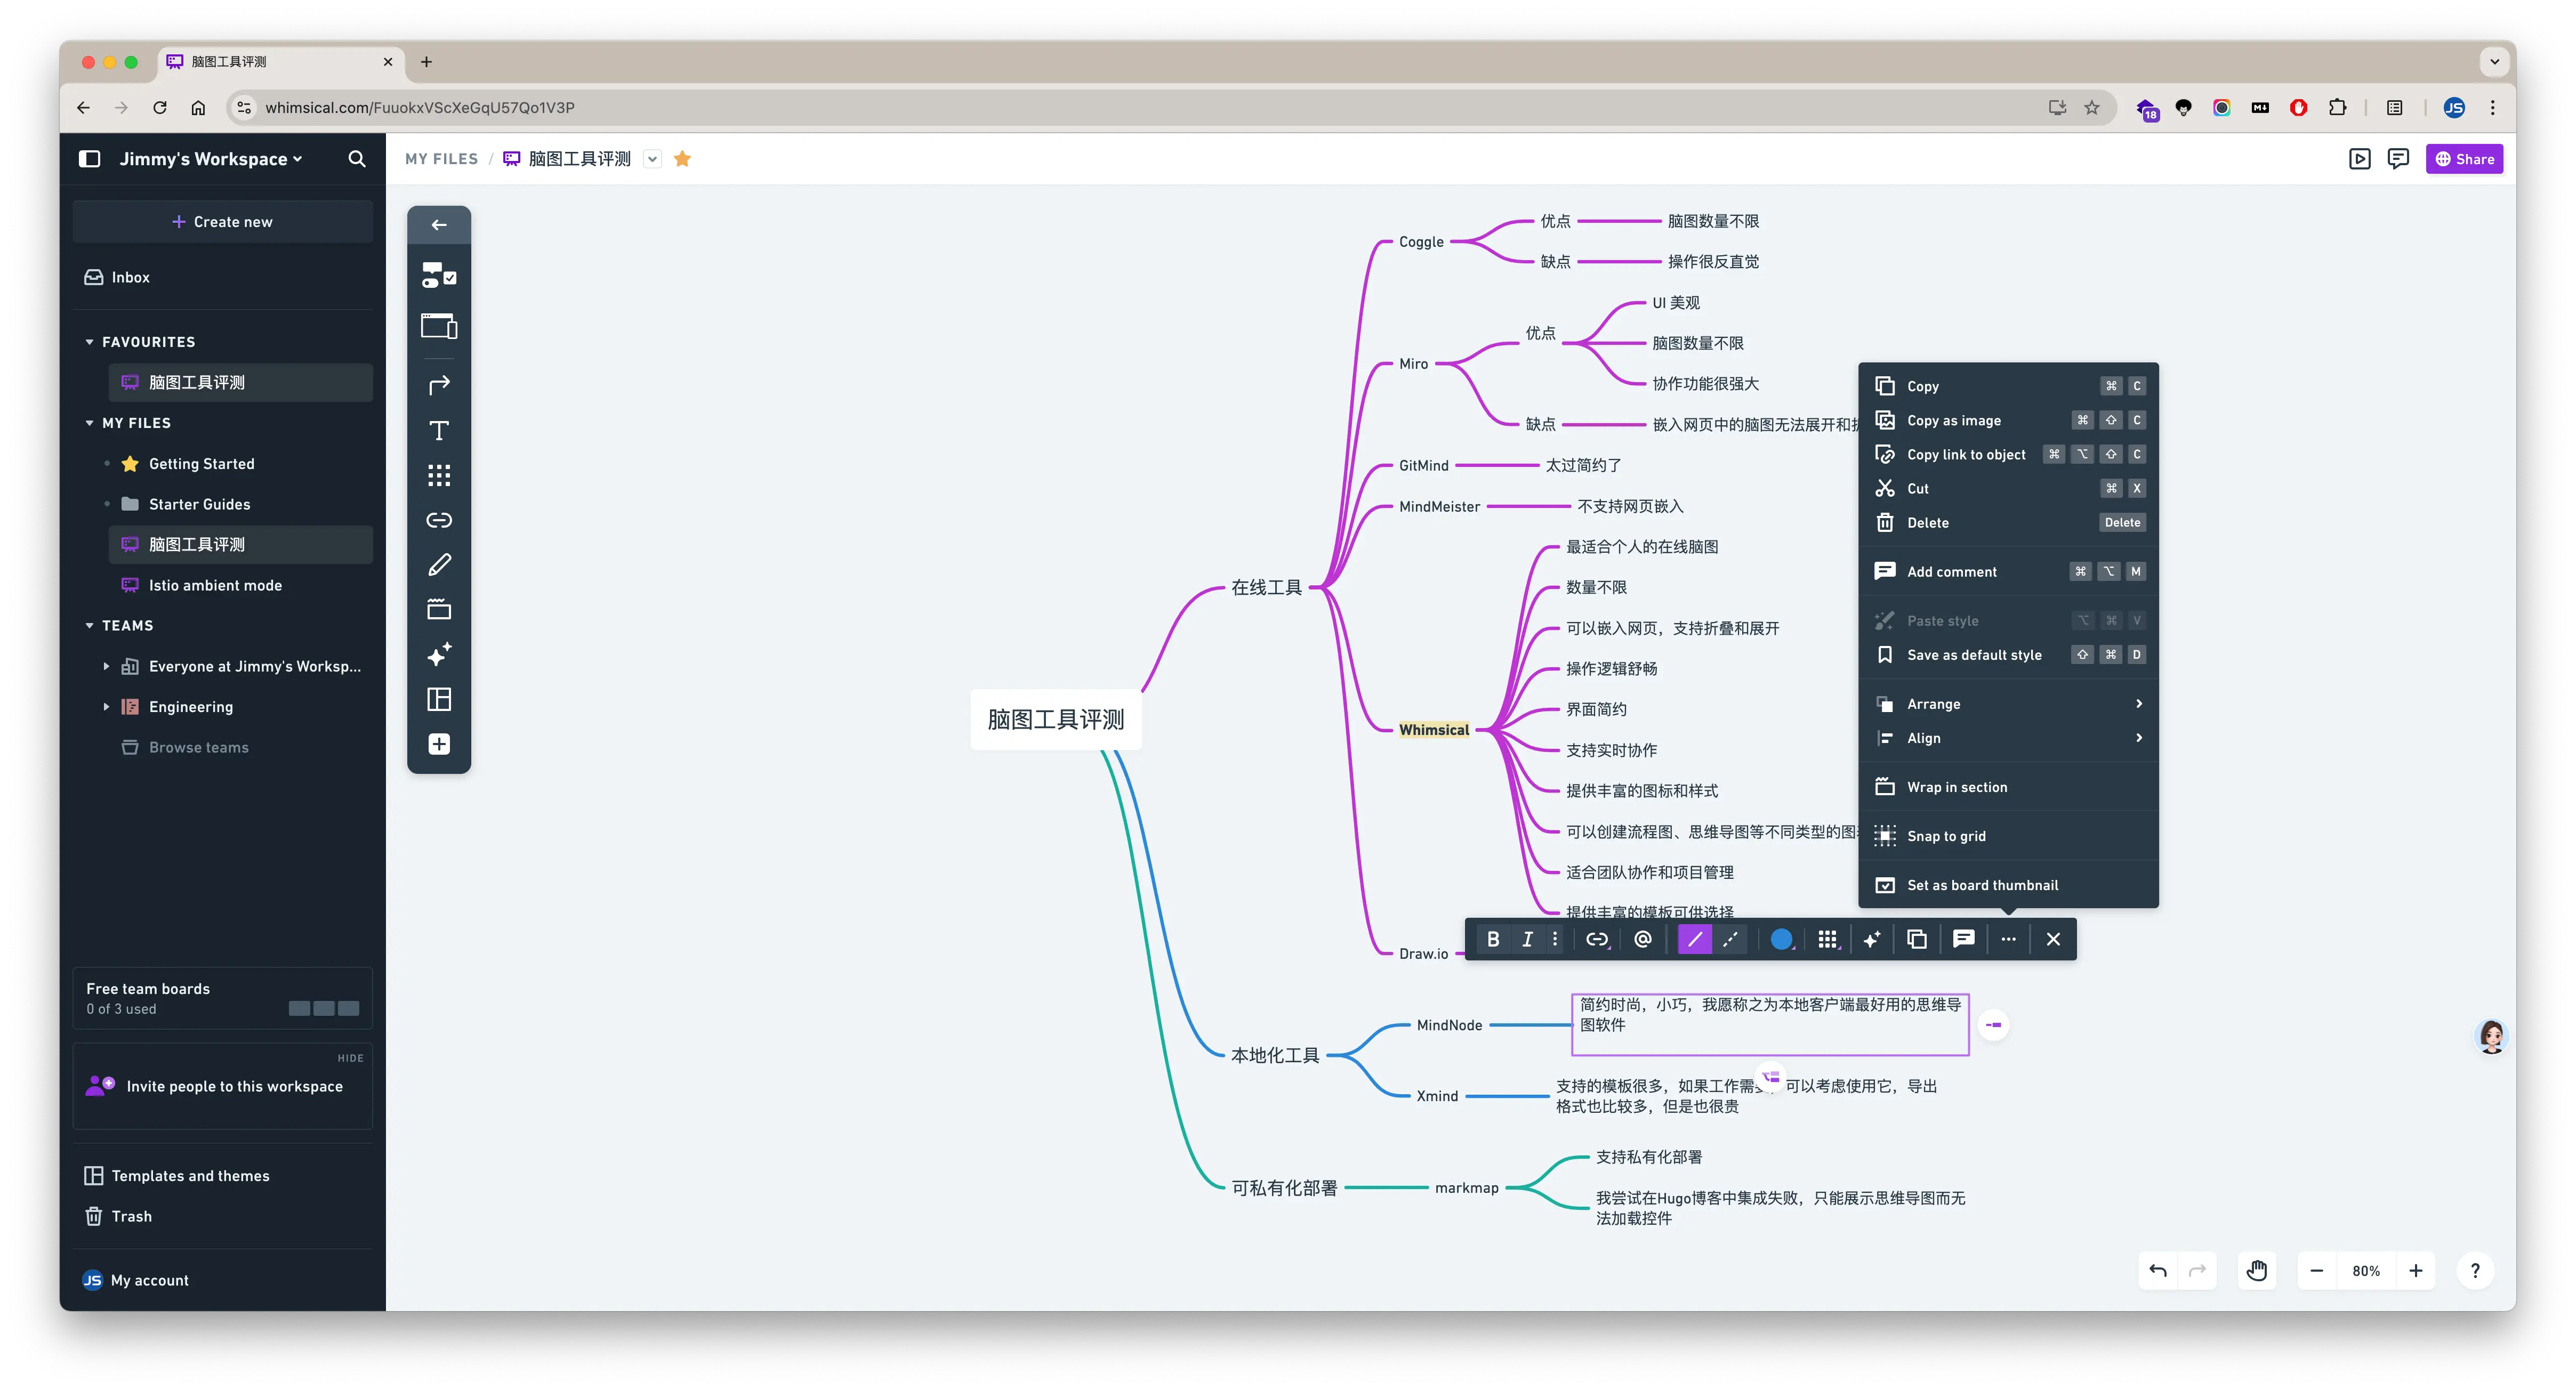Image resolution: width=2576 pixels, height=1390 pixels.
Task: Open presentation mode play icon
Action: (x=2360, y=159)
